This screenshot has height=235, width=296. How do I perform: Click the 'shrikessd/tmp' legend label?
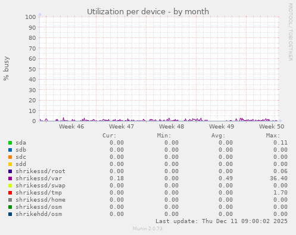(x=39, y=193)
